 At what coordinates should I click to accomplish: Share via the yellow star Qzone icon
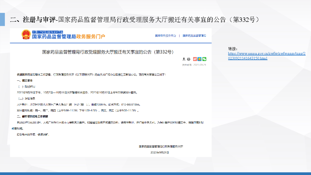200,59
